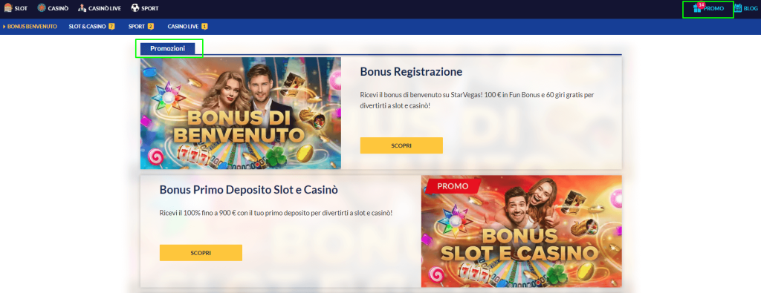Image resolution: width=761 pixels, height=293 pixels.
Task: Click the soccer ball icon beside SPORT
Action: pos(135,7)
